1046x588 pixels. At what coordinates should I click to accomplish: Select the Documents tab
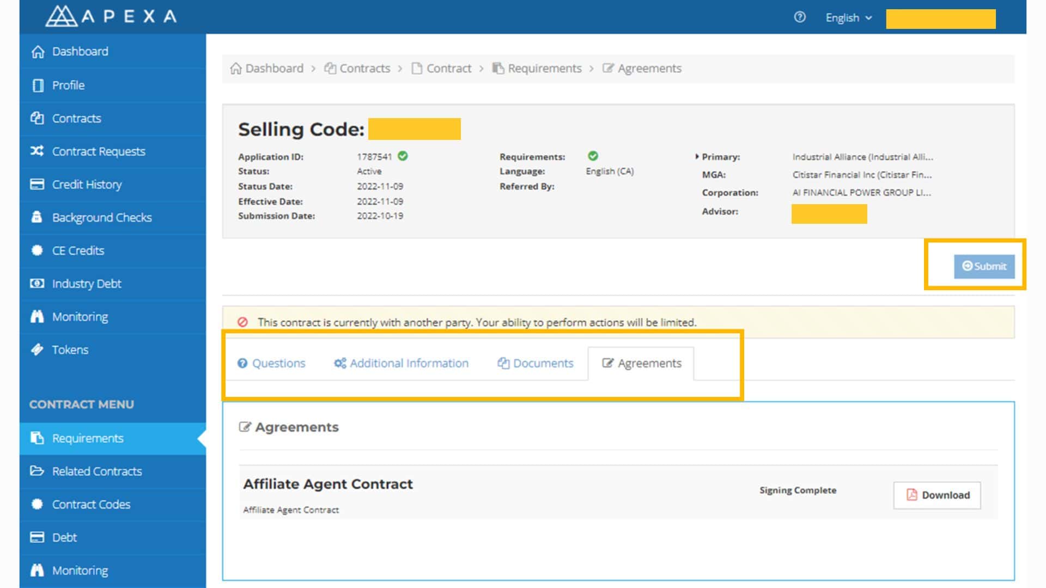[x=535, y=363]
